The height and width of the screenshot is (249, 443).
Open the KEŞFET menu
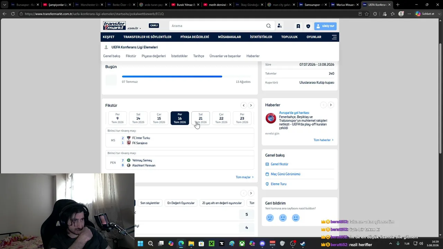point(109,37)
